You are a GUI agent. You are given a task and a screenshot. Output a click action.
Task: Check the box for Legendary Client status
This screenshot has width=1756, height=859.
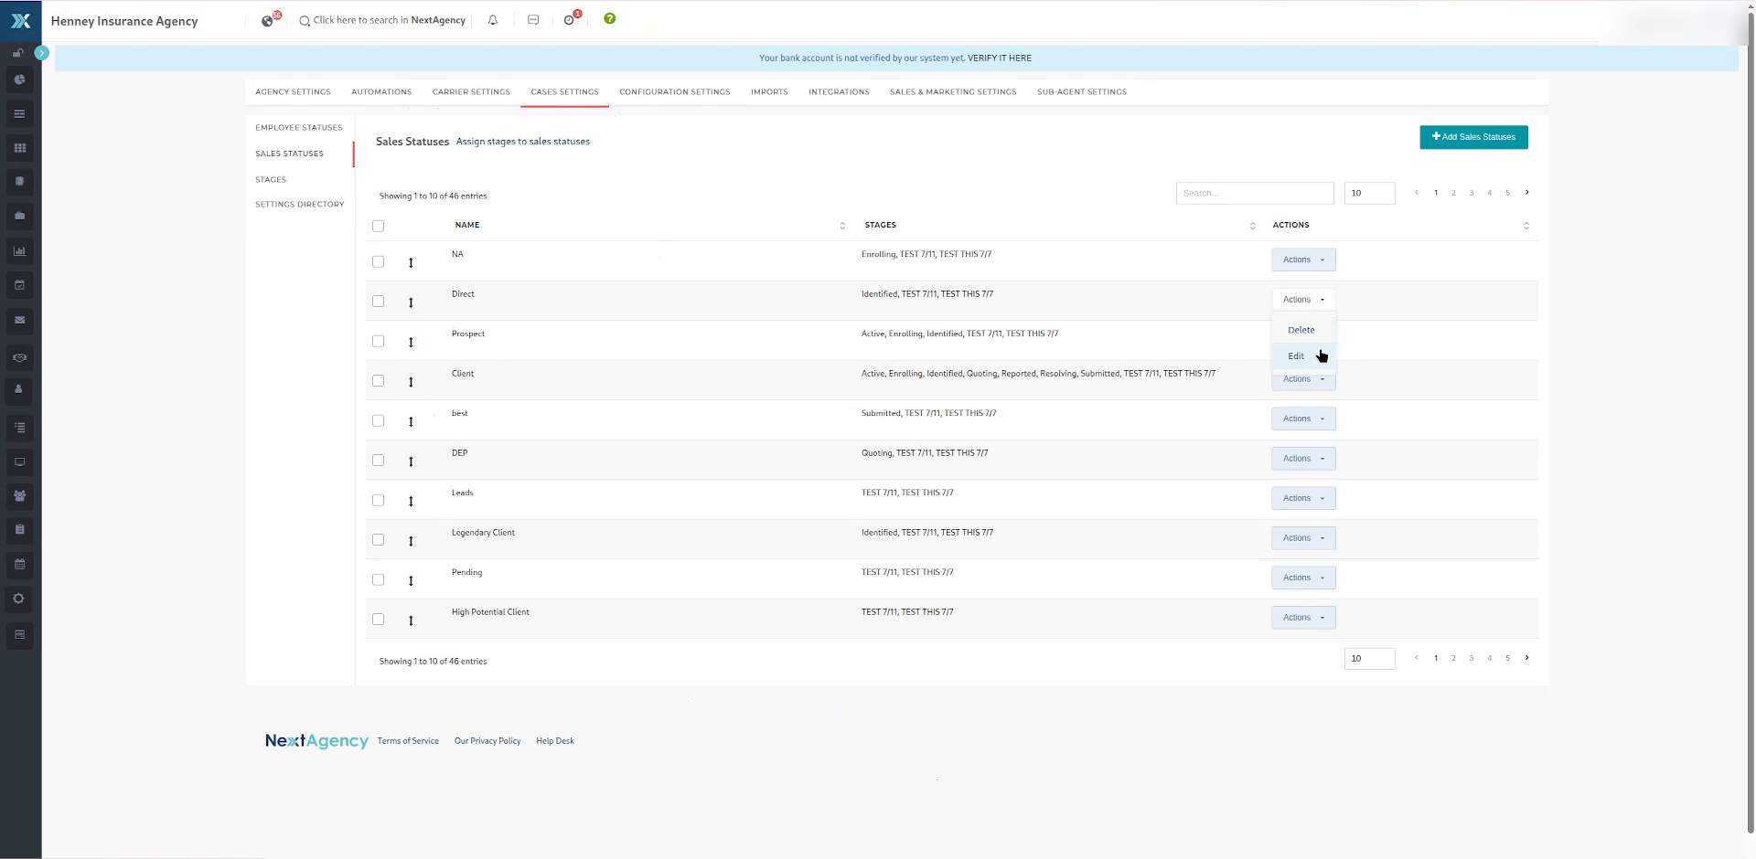(x=378, y=539)
